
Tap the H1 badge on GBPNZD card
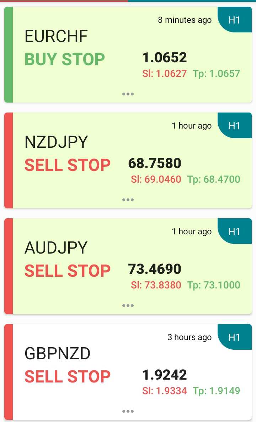tap(235, 337)
